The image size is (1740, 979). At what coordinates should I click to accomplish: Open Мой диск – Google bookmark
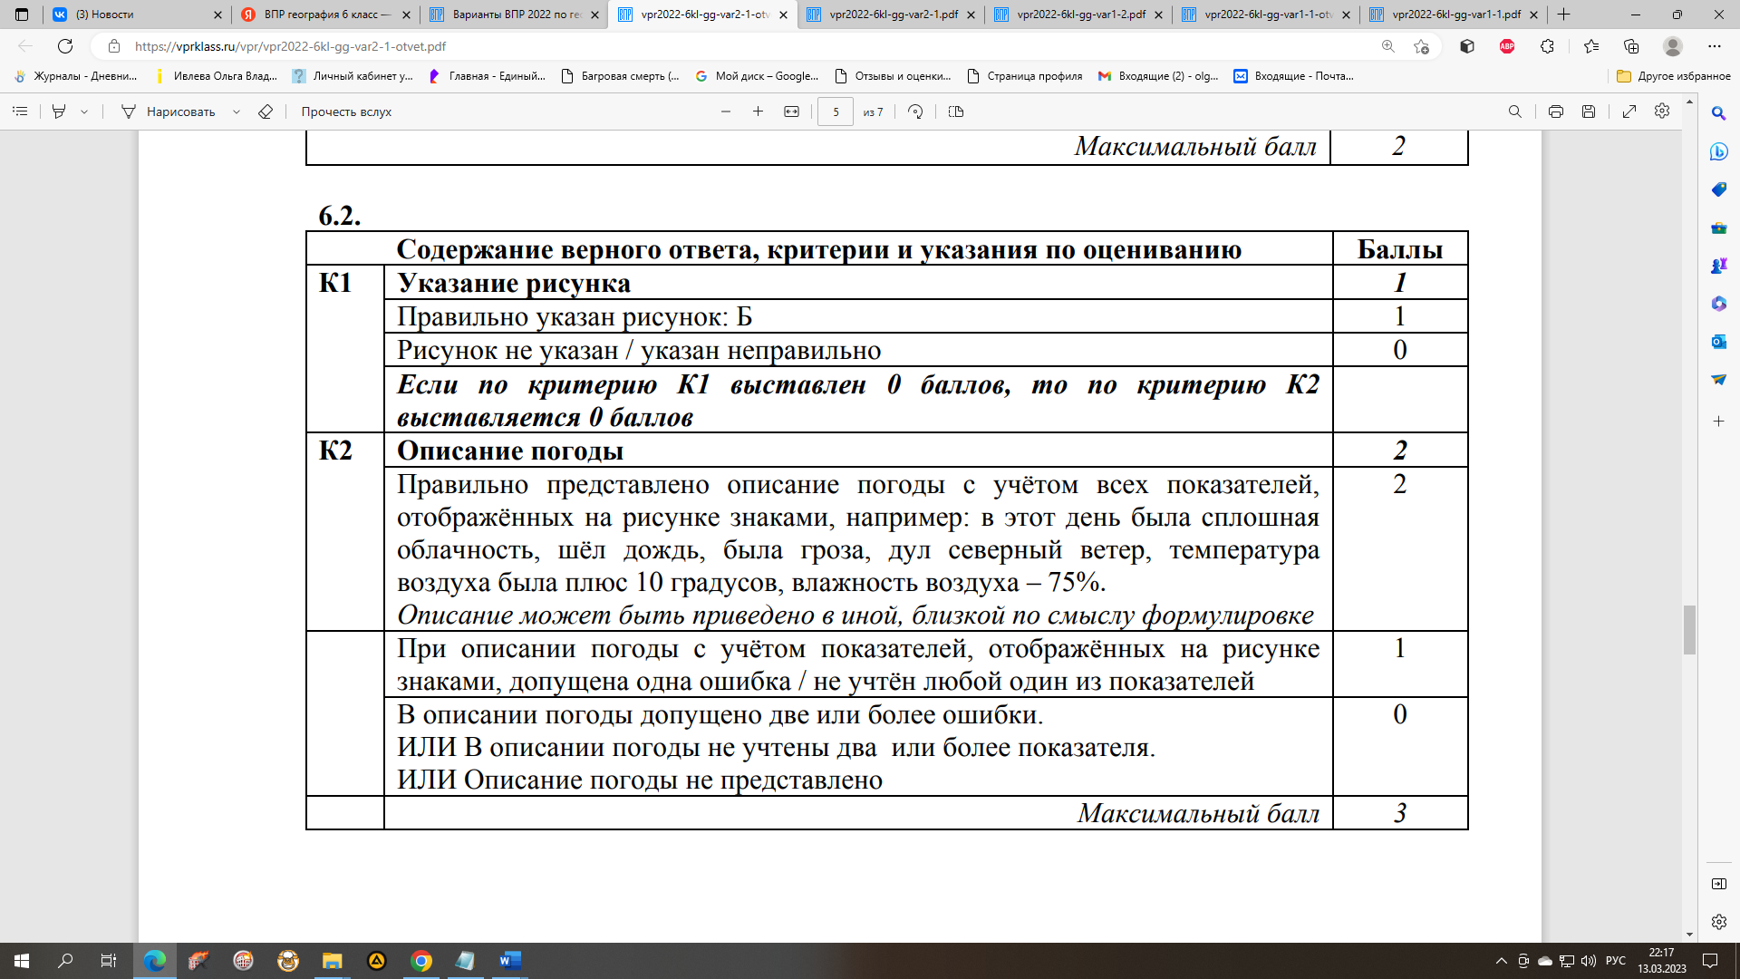coord(757,76)
